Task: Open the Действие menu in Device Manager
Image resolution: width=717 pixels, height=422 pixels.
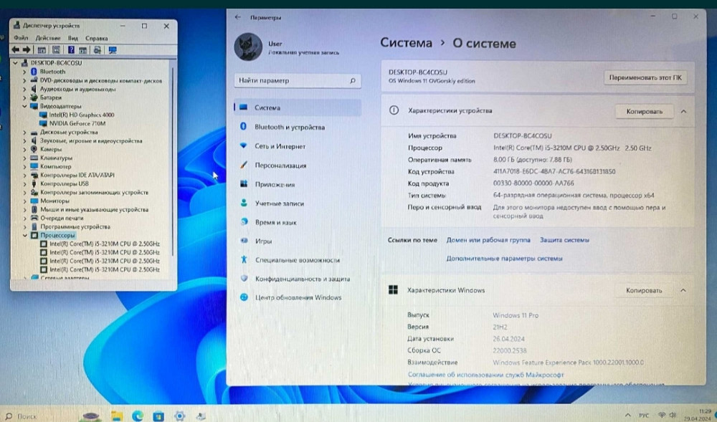Action: (x=48, y=38)
